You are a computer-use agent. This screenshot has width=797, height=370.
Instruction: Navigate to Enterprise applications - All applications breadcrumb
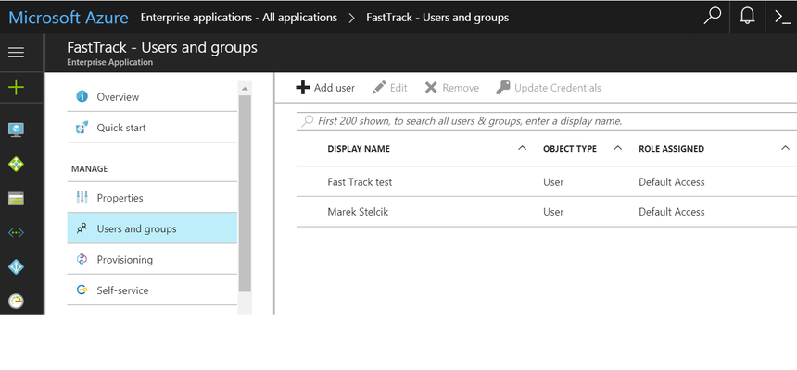[x=239, y=18]
